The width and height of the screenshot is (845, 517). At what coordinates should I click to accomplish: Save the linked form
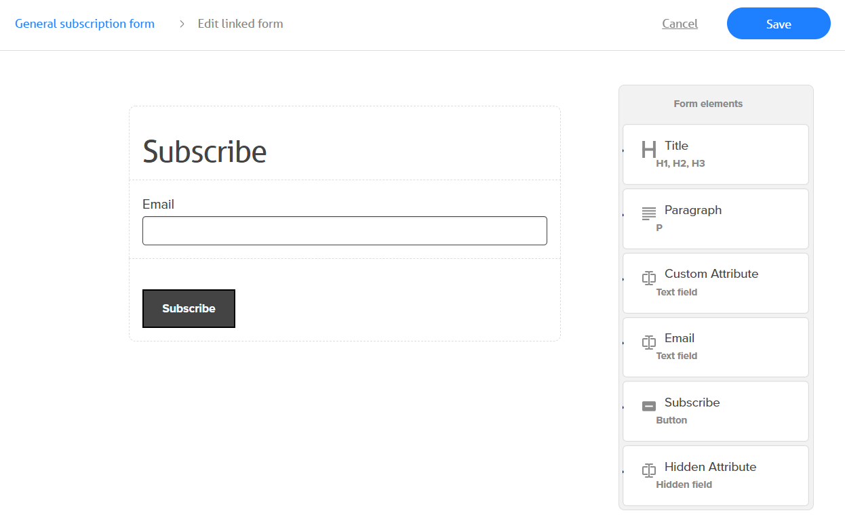click(779, 24)
